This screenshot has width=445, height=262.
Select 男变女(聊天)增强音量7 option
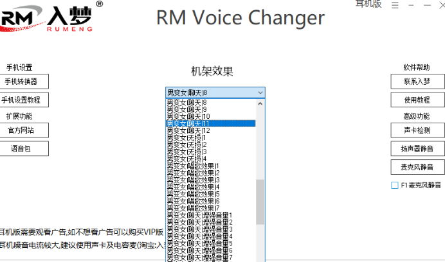210,258
